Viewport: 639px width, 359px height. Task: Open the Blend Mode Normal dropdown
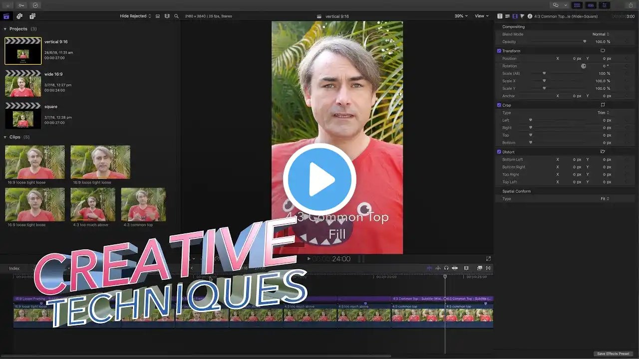(x=601, y=34)
